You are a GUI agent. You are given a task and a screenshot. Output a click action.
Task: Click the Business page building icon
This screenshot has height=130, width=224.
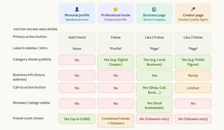point(154,9)
